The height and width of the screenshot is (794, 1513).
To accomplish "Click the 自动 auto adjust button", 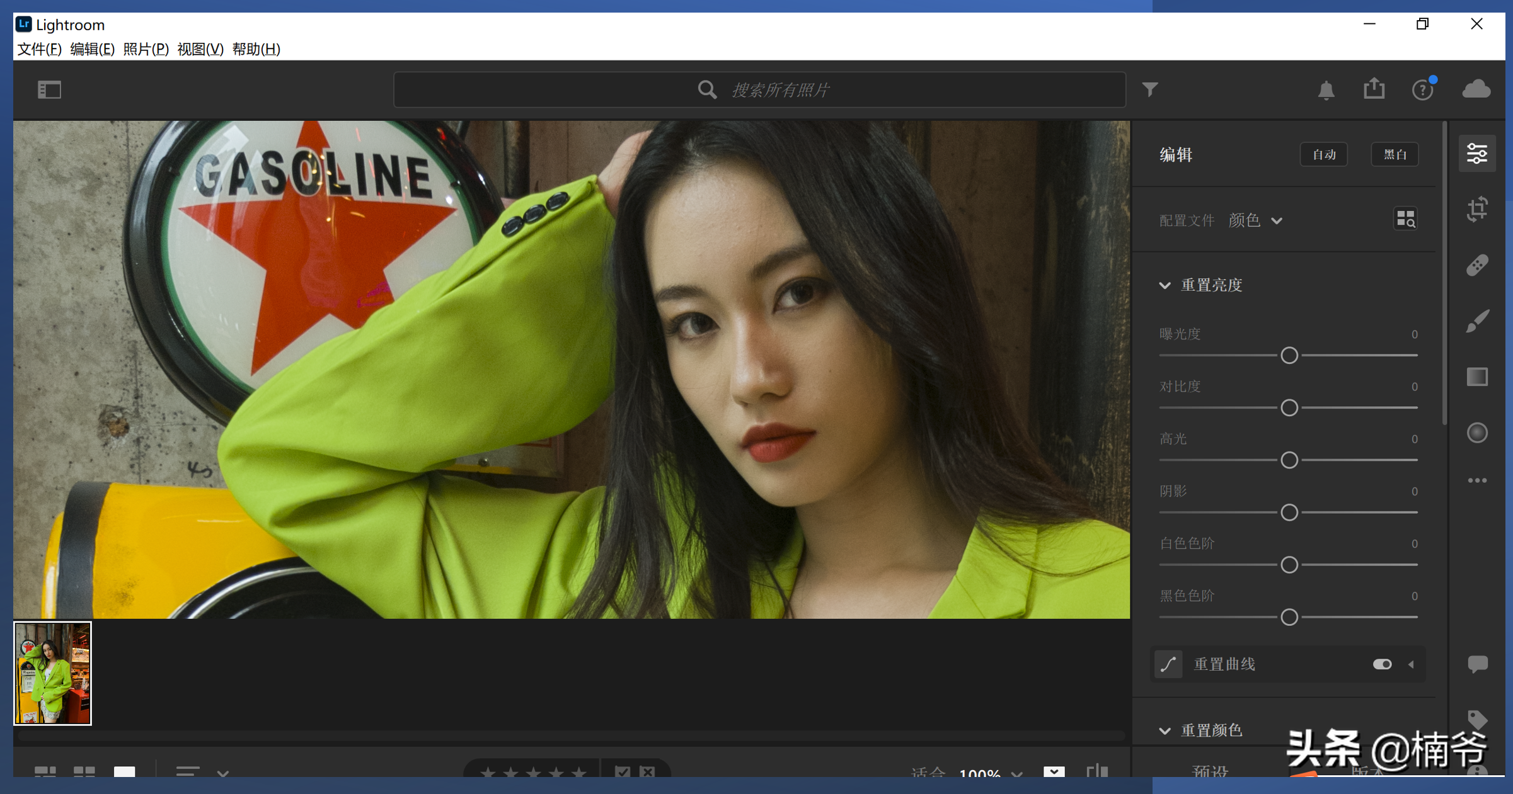I will point(1323,154).
